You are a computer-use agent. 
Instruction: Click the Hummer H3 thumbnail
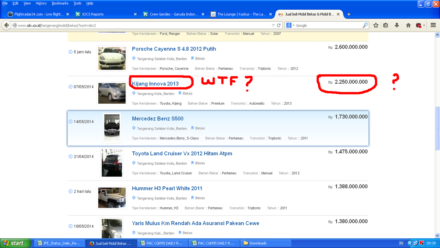pos(112,197)
